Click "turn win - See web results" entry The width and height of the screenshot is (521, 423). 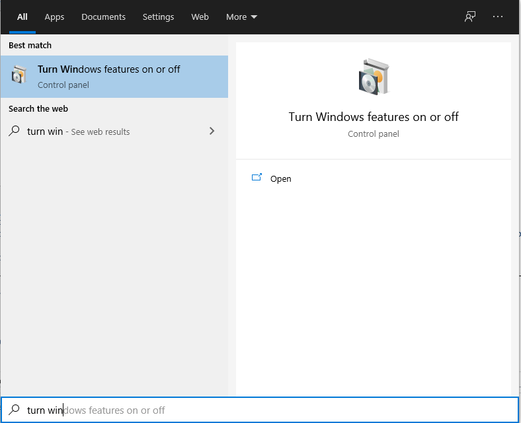coord(78,132)
